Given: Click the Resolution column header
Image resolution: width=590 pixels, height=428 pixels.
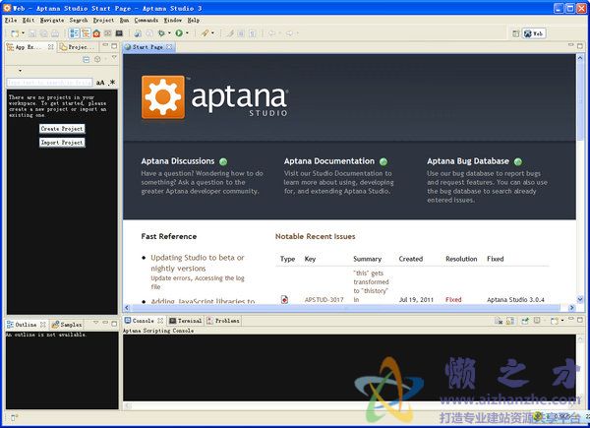Looking at the screenshot, I should point(461,259).
